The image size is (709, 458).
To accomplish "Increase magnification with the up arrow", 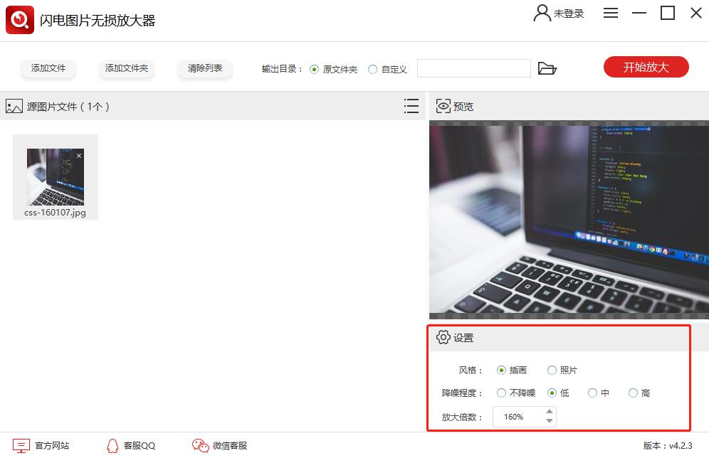I will click(x=549, y=412).
